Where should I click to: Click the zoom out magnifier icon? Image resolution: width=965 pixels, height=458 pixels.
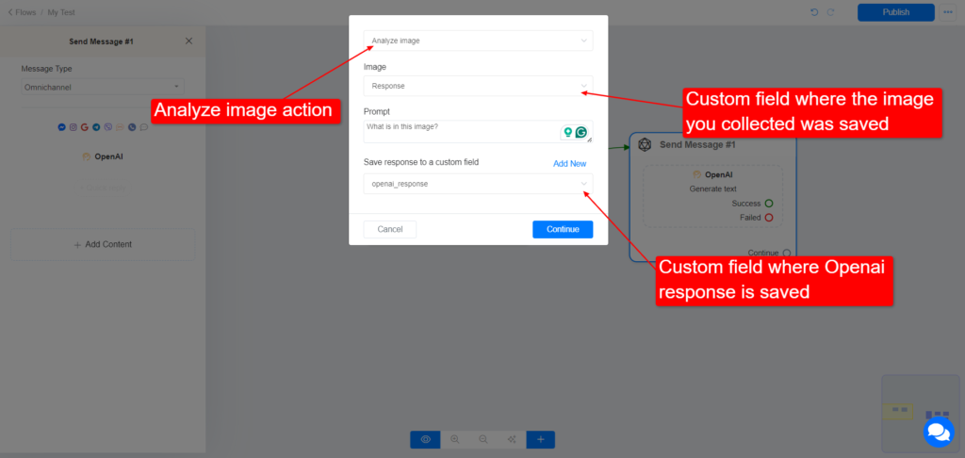pos(483,439)
